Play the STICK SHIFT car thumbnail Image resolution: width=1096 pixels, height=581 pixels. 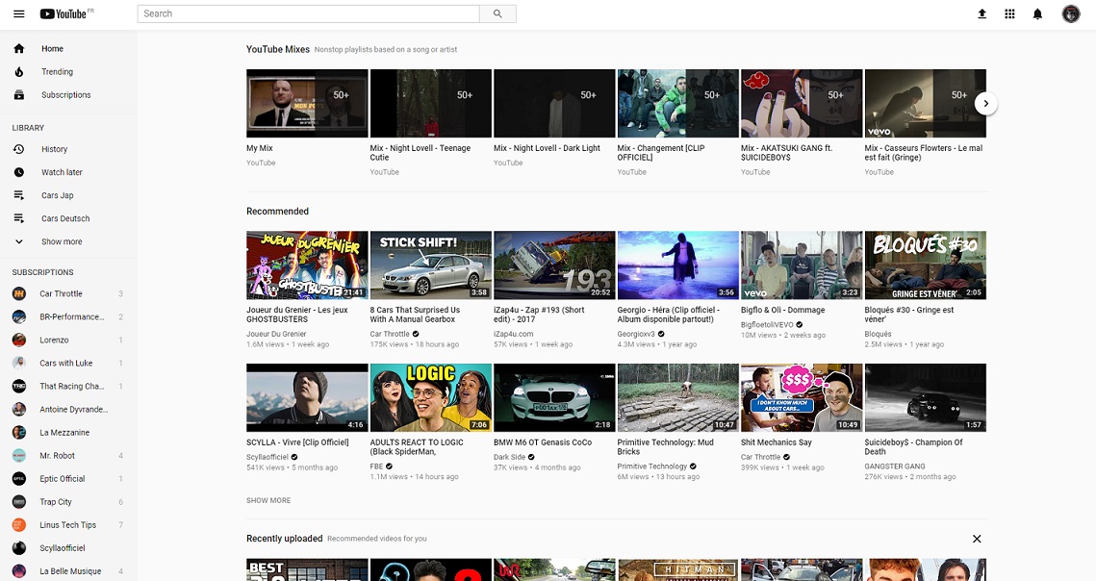tap(430, 265)
